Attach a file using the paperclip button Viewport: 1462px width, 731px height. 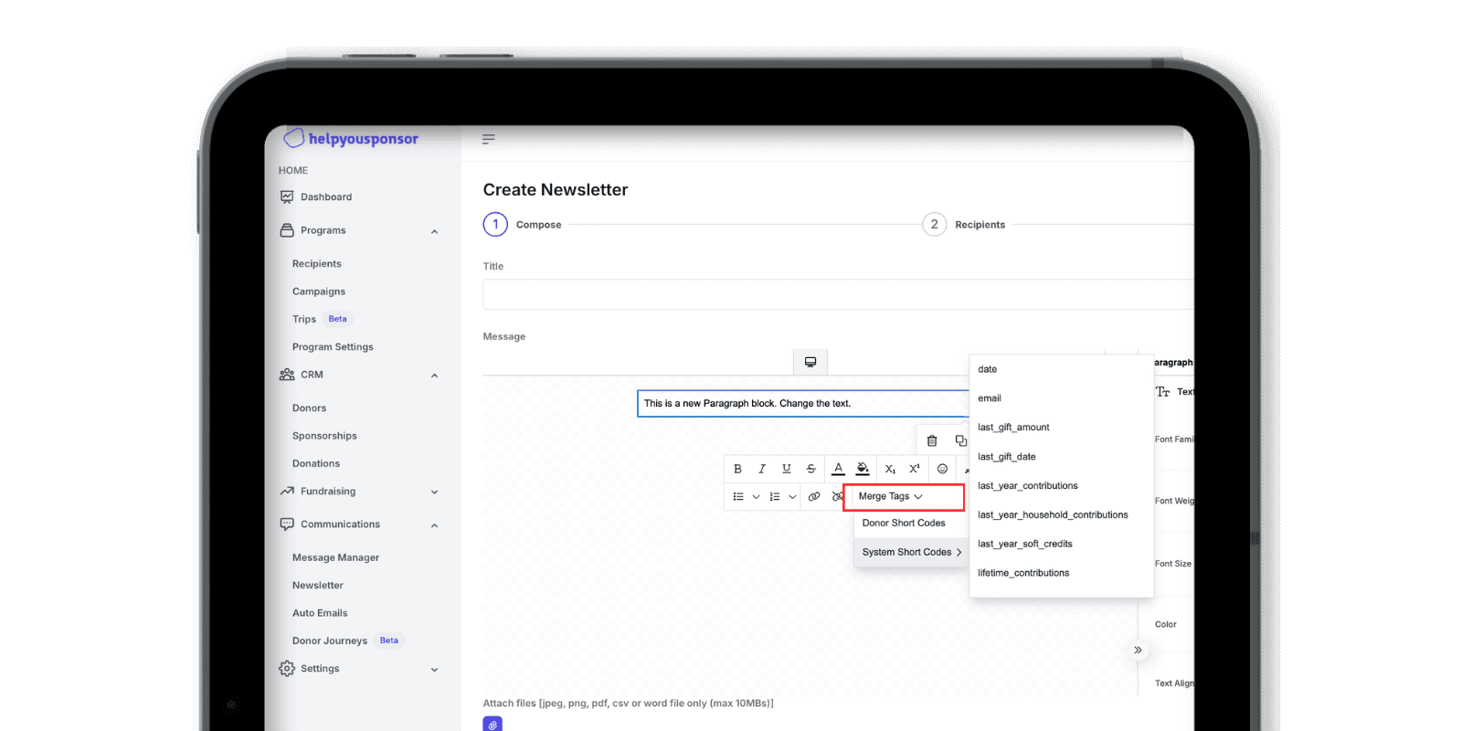493,724
